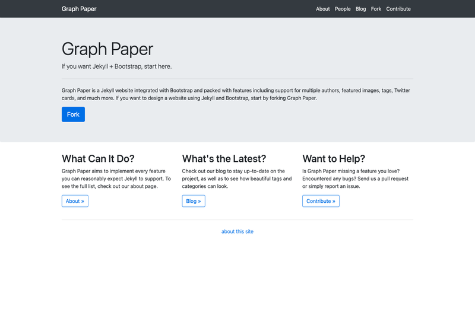The image size is (475, 316).
Task: Go to People in the navbar
Action: tap(343, 9)
